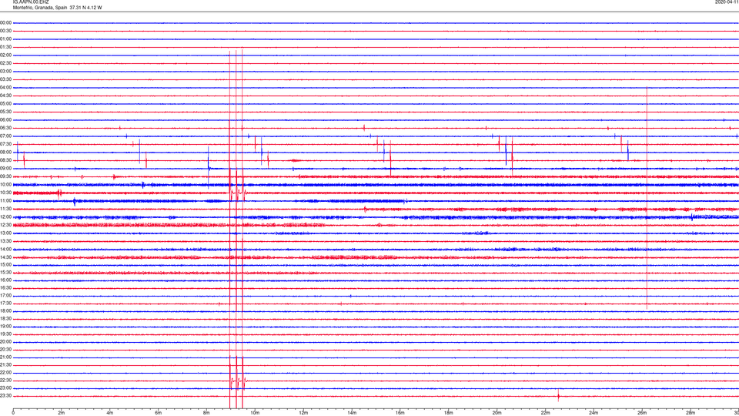739x416 pixels.
Task: Click the 8m tick label on time axis
Action: pyautogui.click(x=206, y=413)
